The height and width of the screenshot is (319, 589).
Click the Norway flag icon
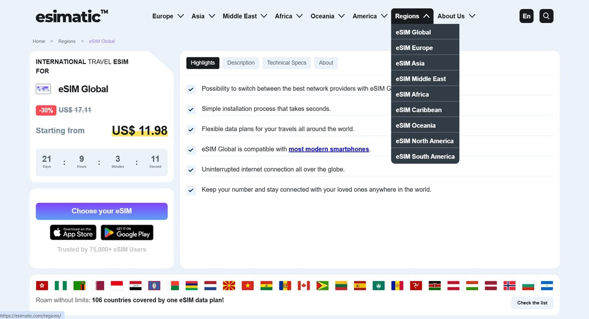510,286
